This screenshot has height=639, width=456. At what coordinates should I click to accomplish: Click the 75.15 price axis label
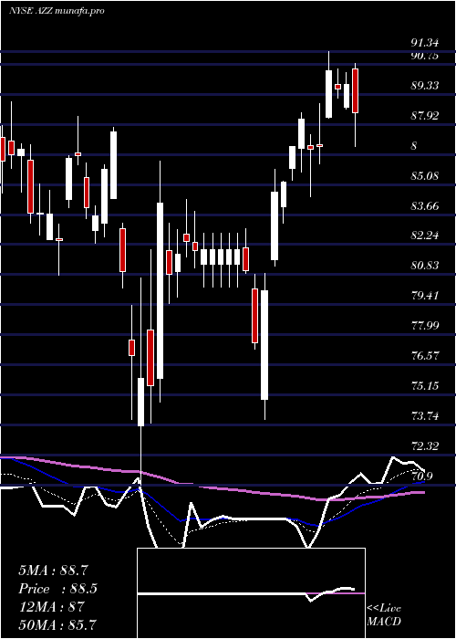click(425, 386)
